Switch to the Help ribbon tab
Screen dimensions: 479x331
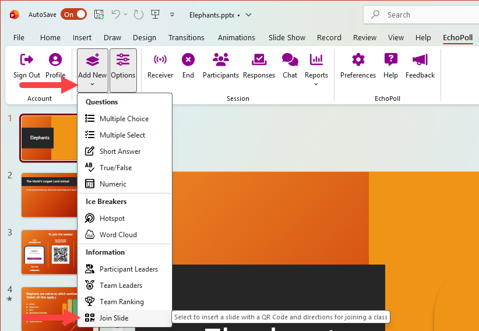[x=423, y=38]
